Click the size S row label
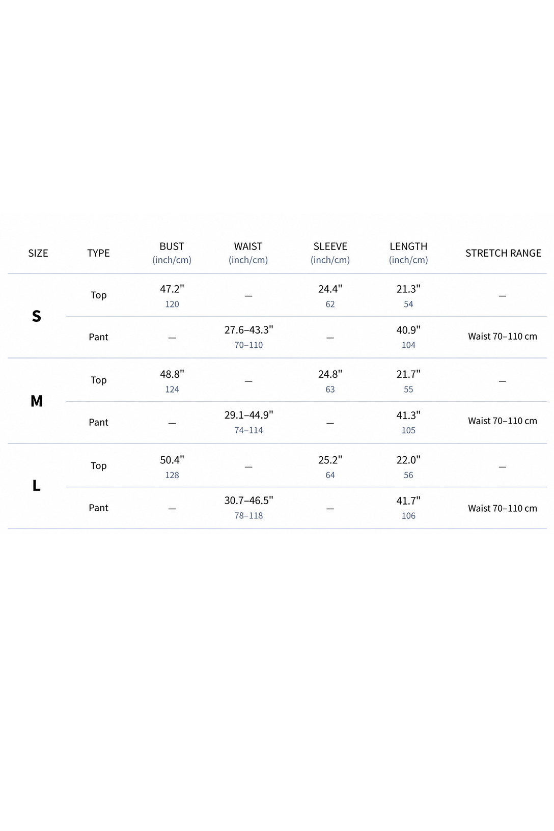Image resolution: width=554 pixels, height=831 pixels. click(x=37, y=316)
